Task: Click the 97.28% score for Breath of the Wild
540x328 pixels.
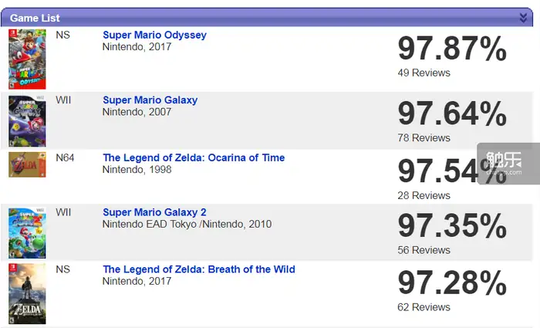Action: pyautogui.click(x=452, y=283)
